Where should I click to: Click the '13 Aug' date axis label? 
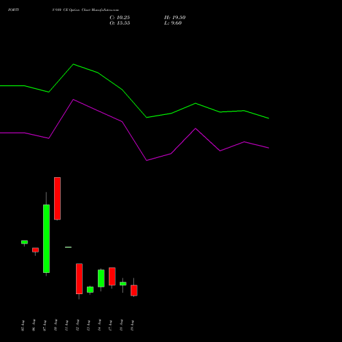coord(88,326)
